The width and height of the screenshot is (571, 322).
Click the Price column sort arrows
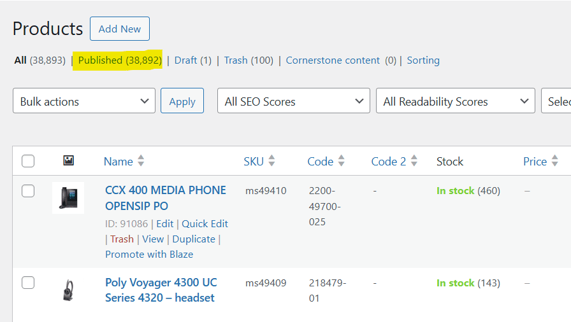pyautogui.click(x=554, y=162)
